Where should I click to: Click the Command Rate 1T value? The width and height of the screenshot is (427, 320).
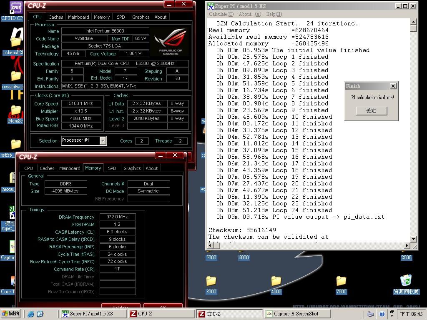tap(117, 269)
